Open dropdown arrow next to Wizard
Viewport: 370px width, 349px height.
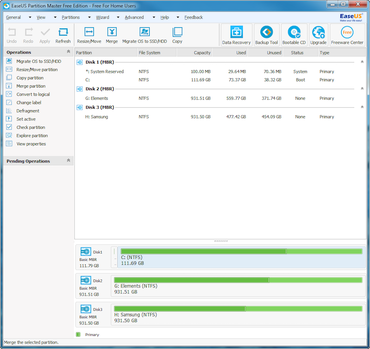tap(118, 18)
